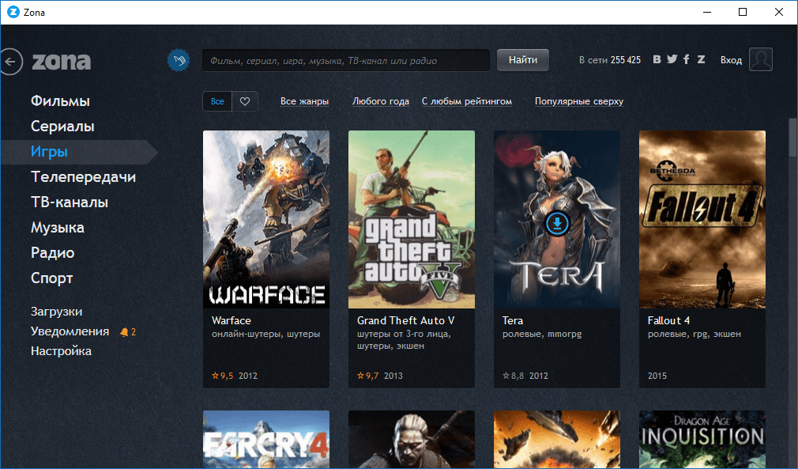Click the Grand Theft Auto V title

[x=405, y=321]
